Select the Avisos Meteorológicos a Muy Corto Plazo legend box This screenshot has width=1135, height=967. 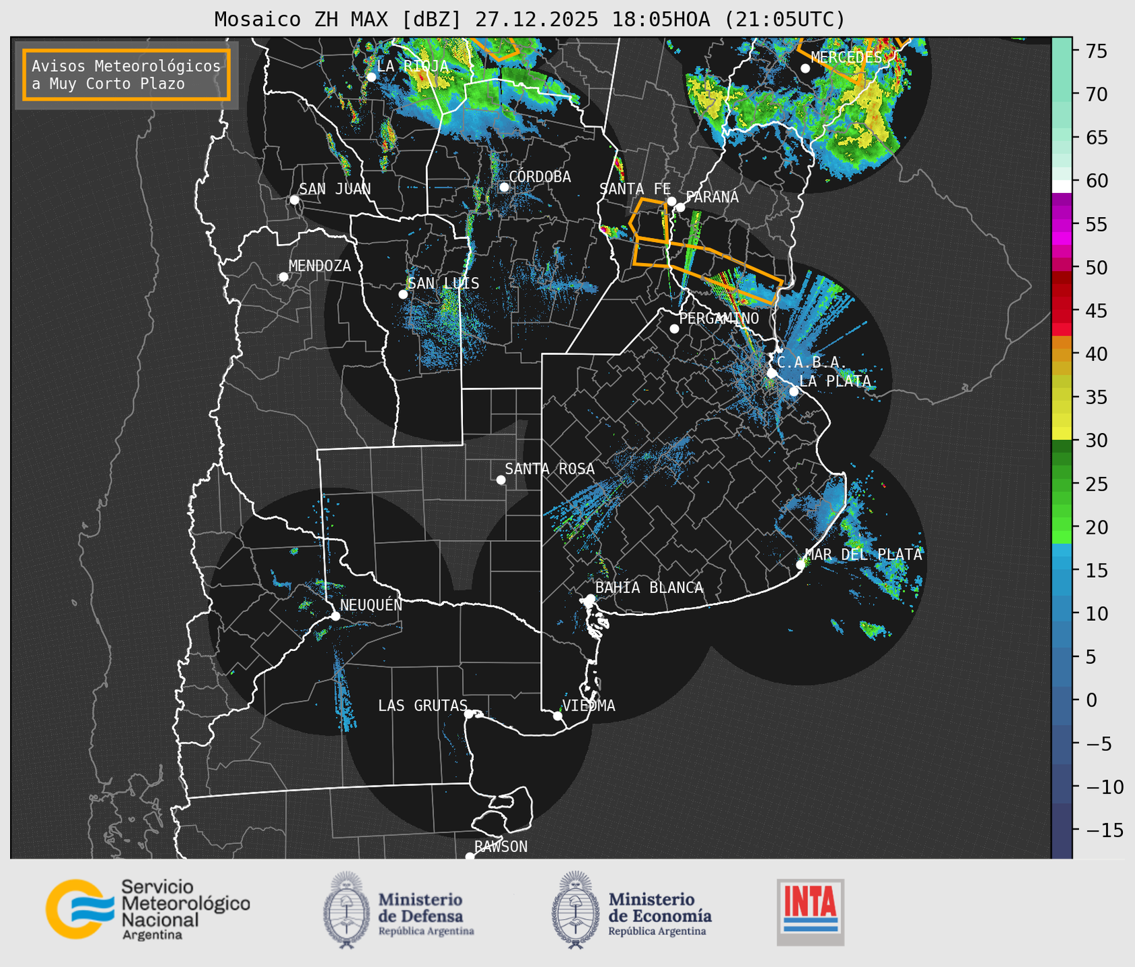126,75
